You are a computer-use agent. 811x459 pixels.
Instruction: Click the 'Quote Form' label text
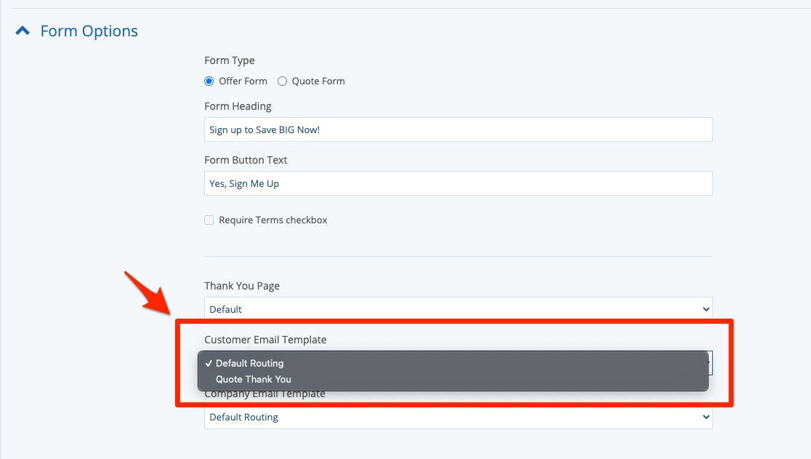coord(318,81)
